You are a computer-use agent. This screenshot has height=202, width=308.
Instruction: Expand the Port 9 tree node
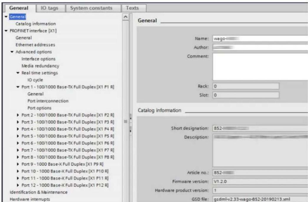coord(18,164)
